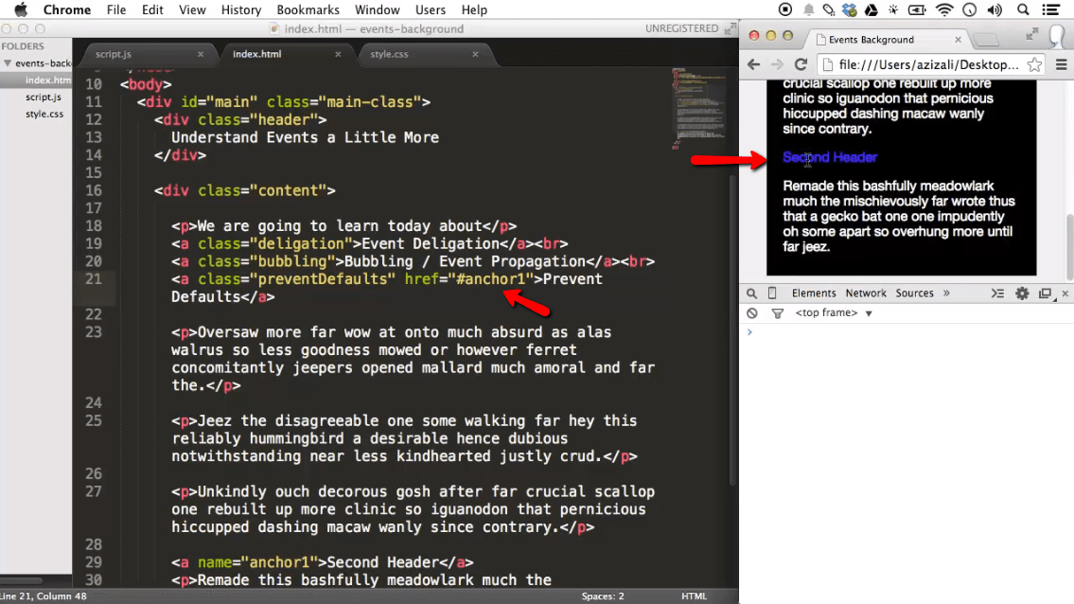Open the DevTools overflow chevron menu
This screenshot has width=1074, height=604.
coord(946,293)
